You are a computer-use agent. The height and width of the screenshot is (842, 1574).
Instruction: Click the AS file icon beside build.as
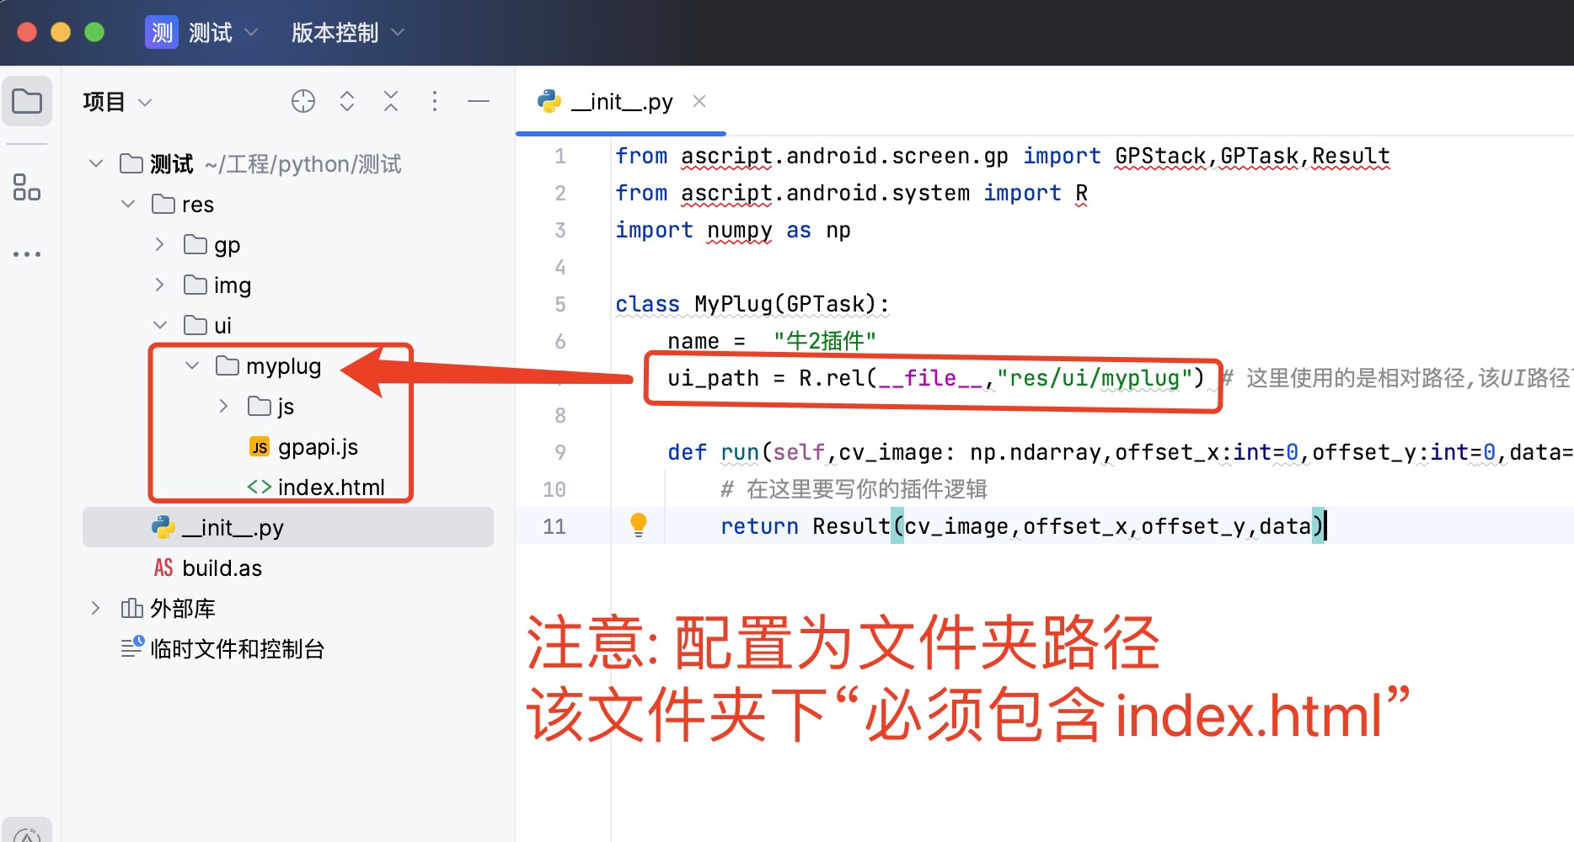[163, 568]
